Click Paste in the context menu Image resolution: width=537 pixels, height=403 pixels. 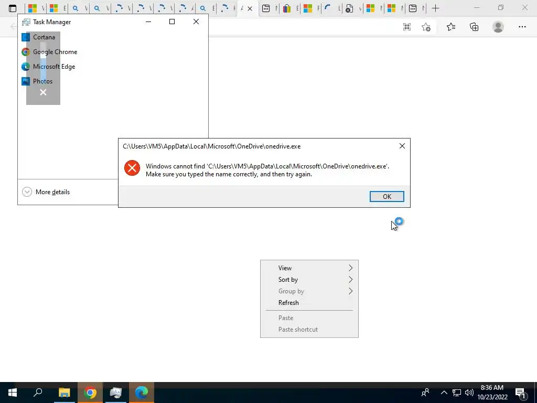click(309, 318)
